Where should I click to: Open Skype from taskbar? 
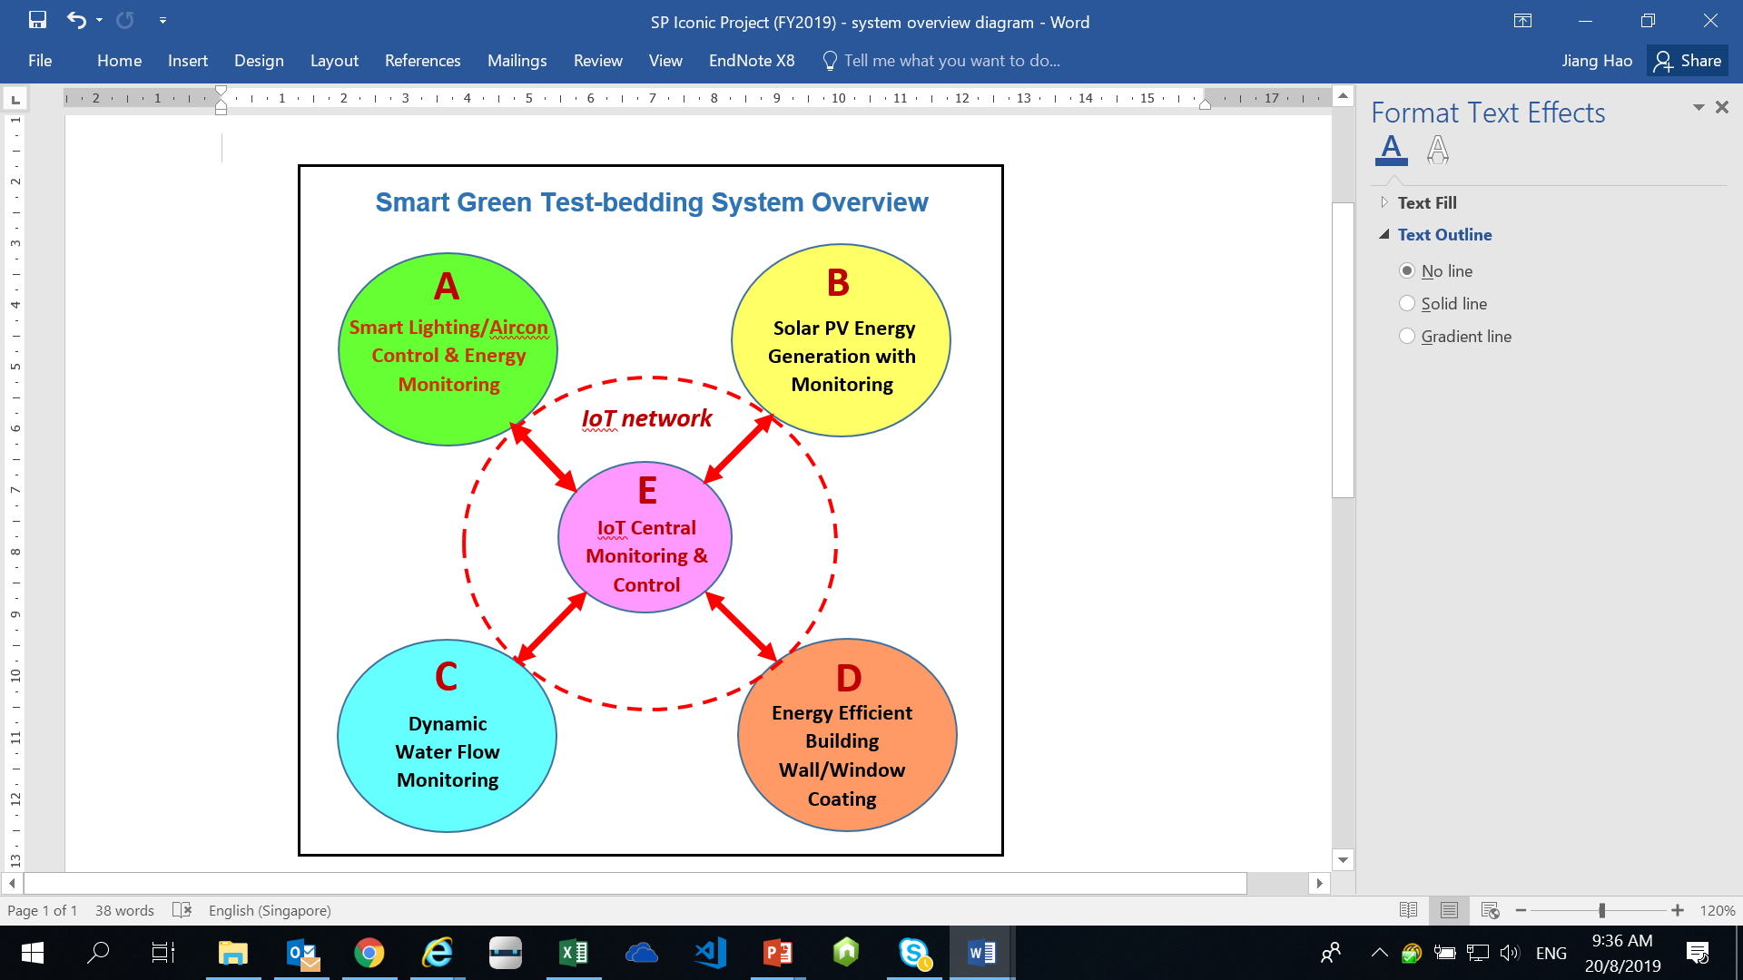click(x=914, y=953)
